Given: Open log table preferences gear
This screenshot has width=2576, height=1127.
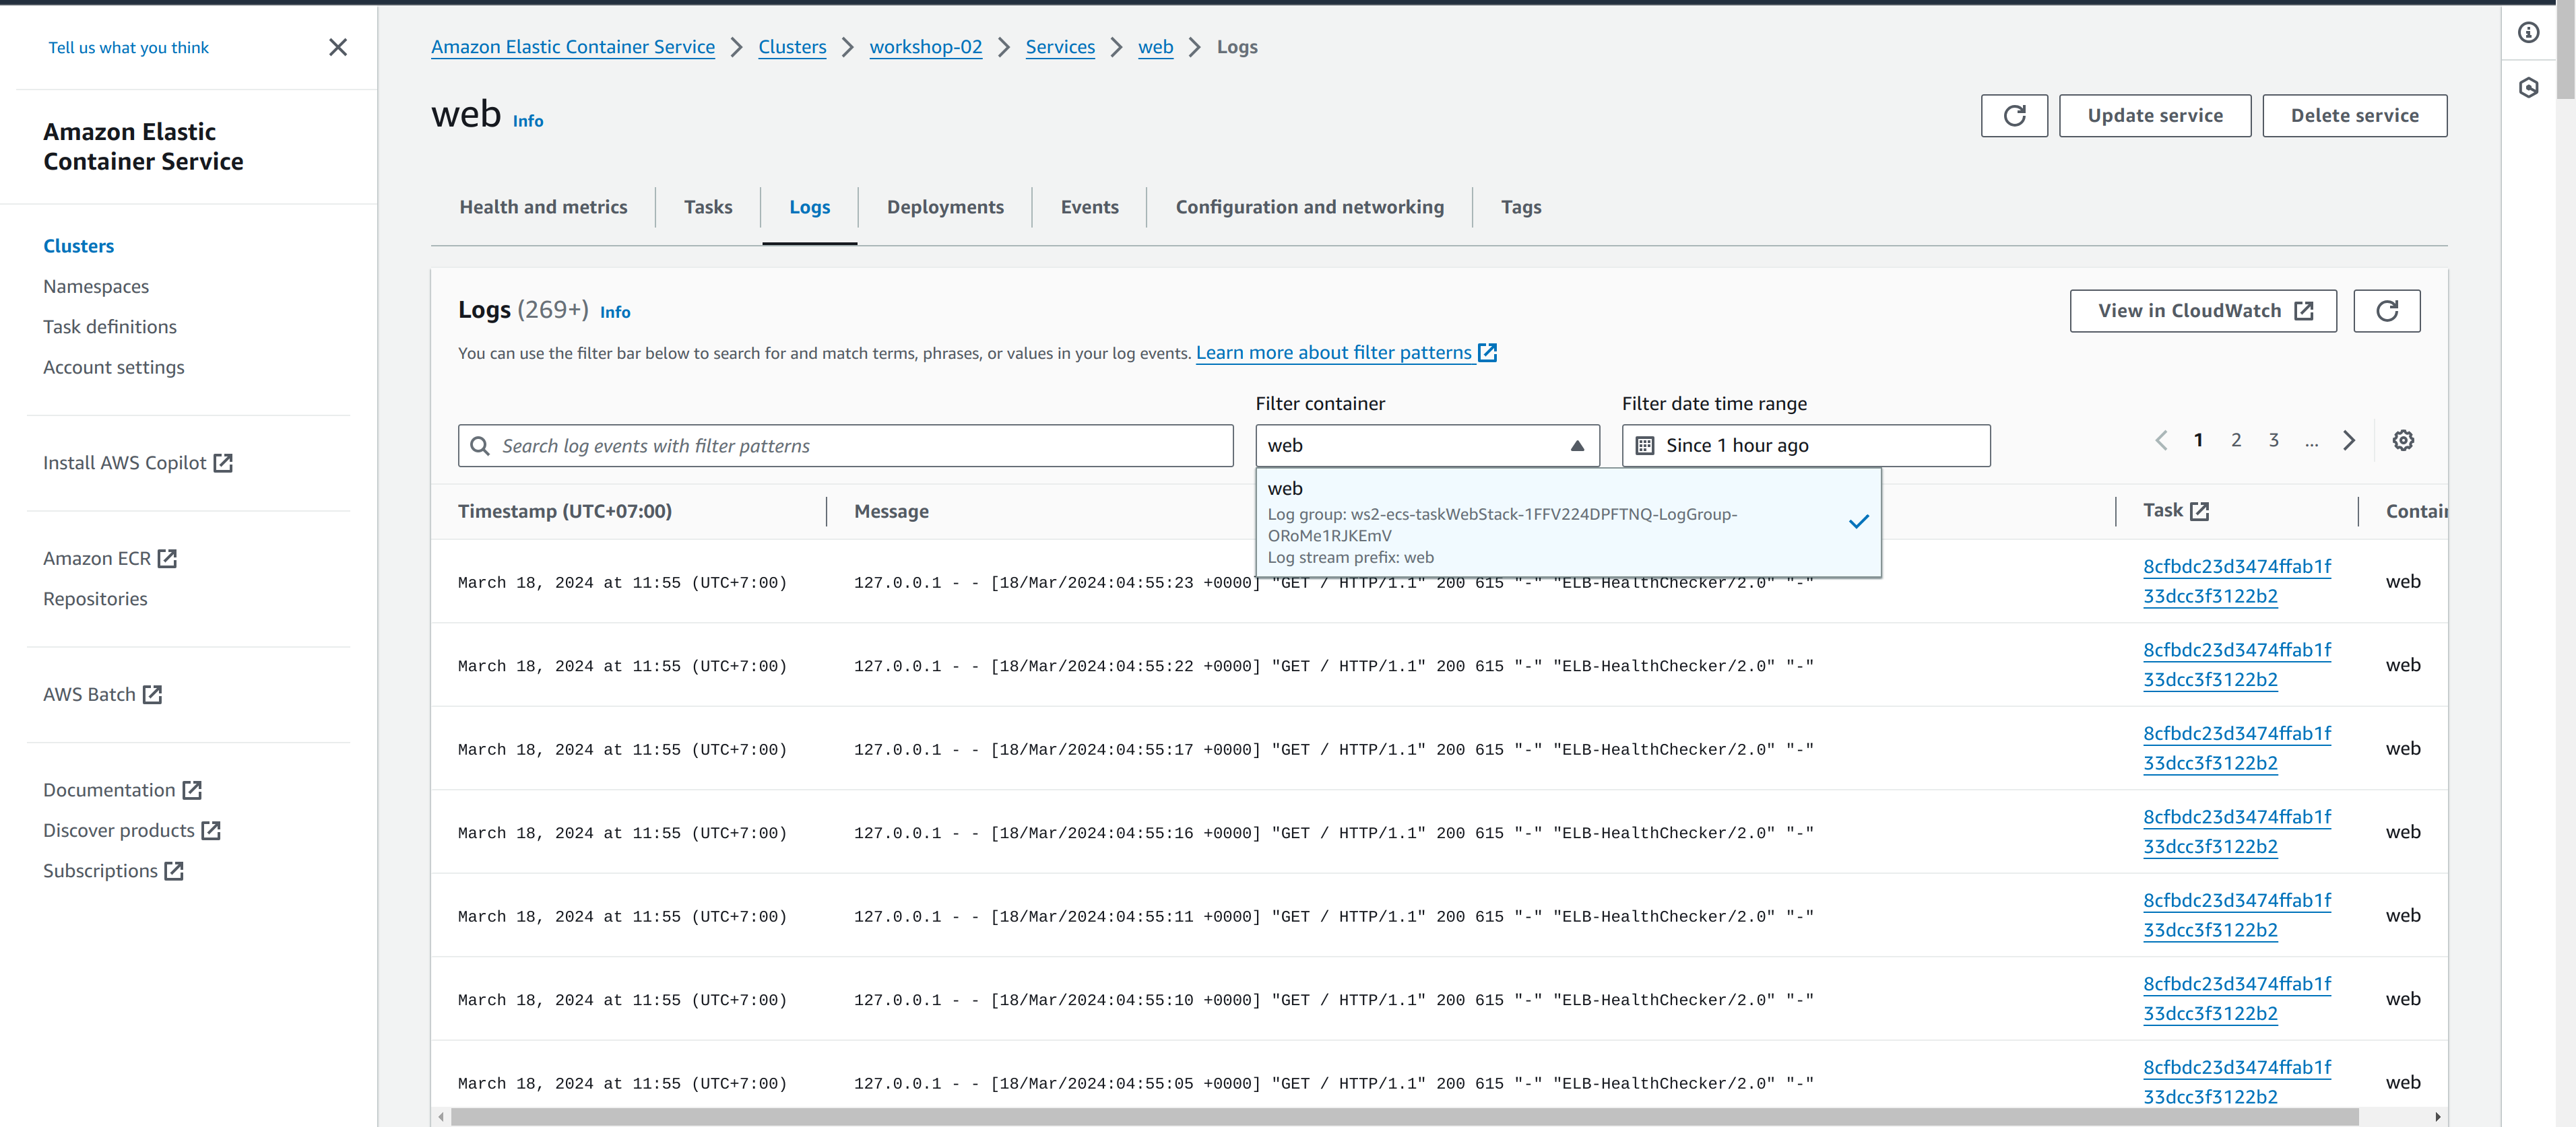Looking at the screenshot, I should [x=2402, y=440].
